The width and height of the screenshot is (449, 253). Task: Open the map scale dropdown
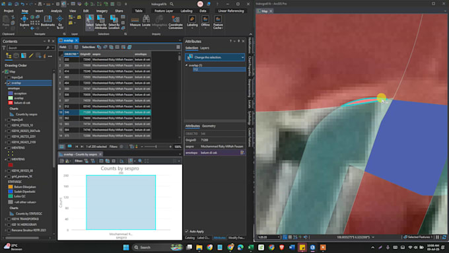click(x=279, y=237)
